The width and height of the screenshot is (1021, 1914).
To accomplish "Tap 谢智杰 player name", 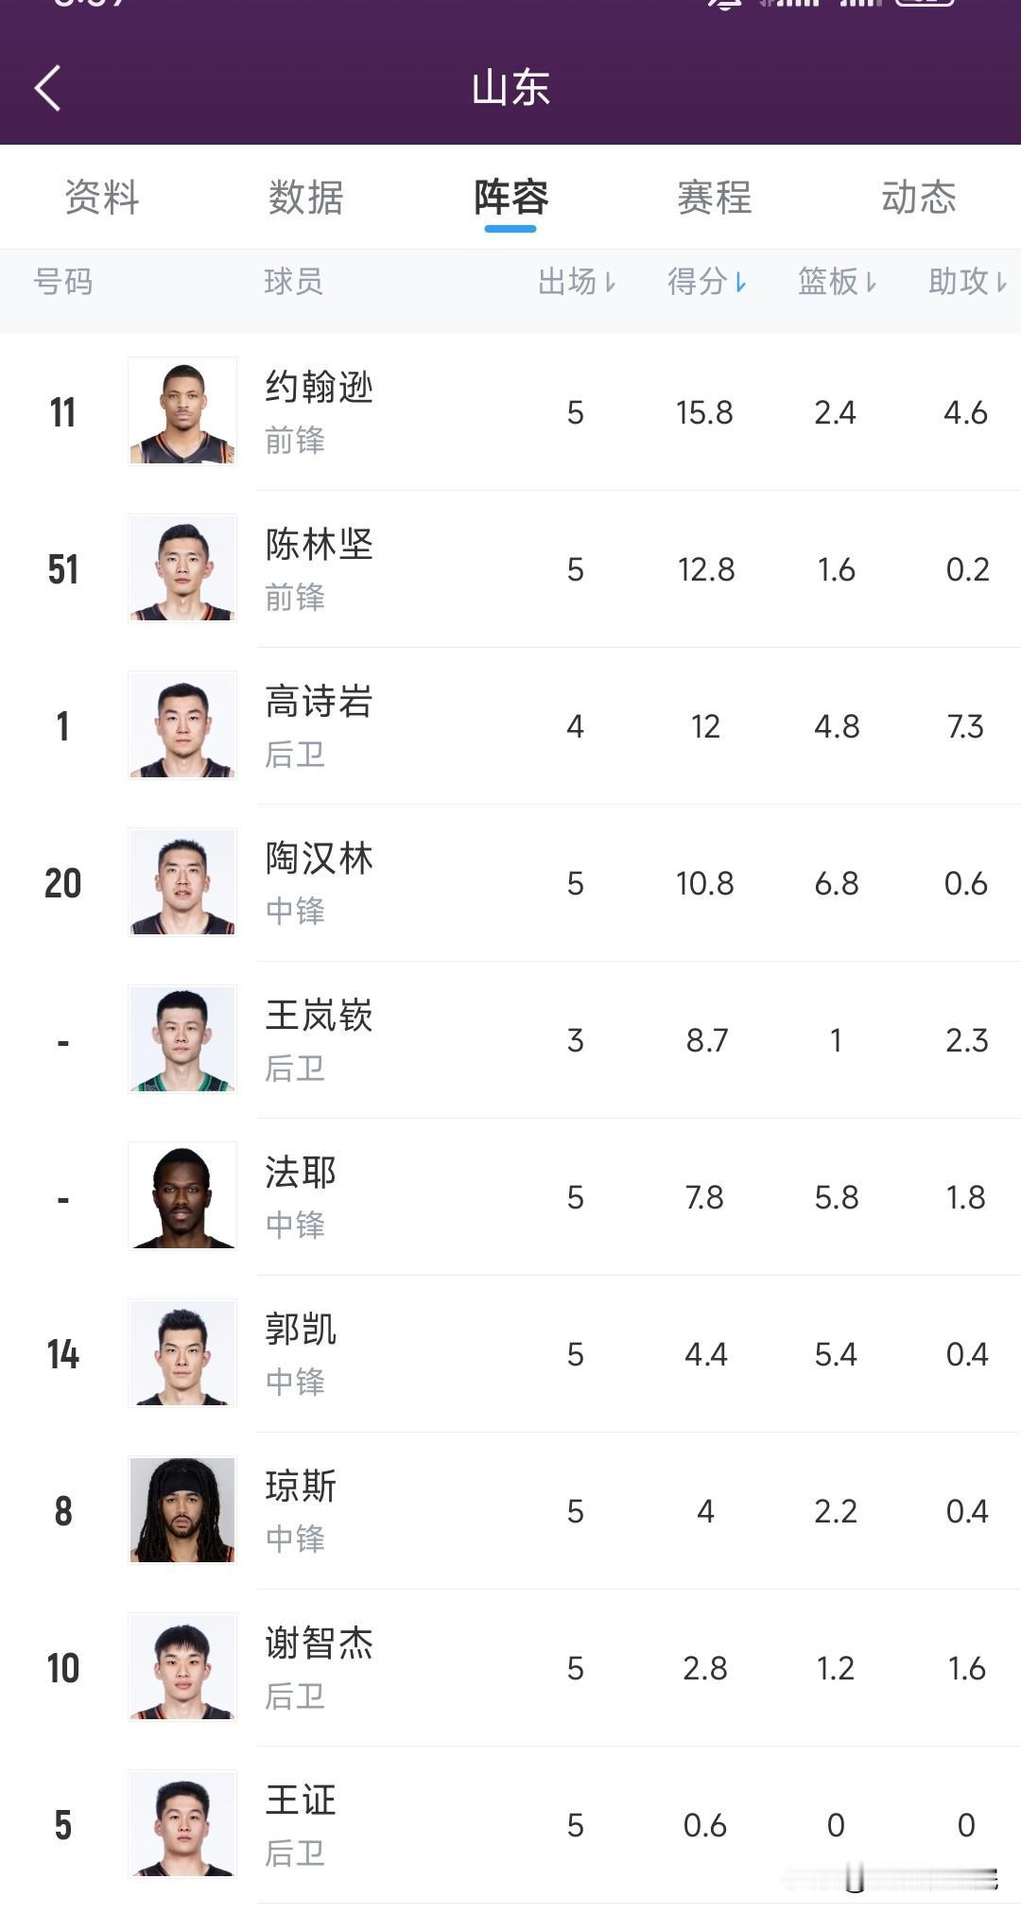I will click(x=320, y=1644).
